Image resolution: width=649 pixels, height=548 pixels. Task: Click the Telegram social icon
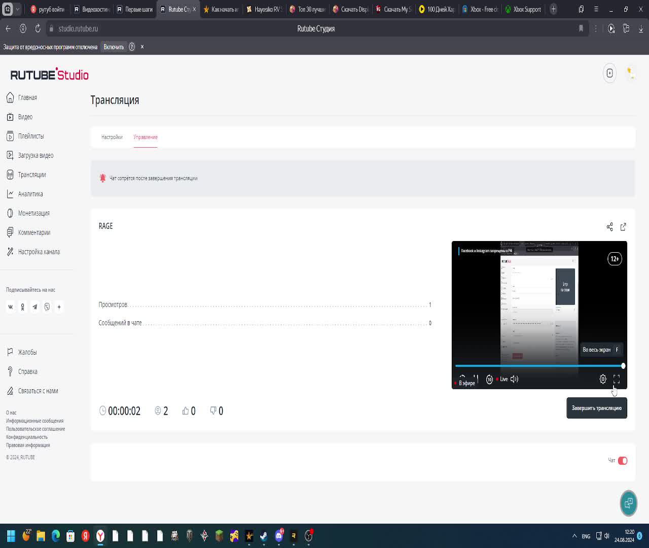[x=34, y=307]
